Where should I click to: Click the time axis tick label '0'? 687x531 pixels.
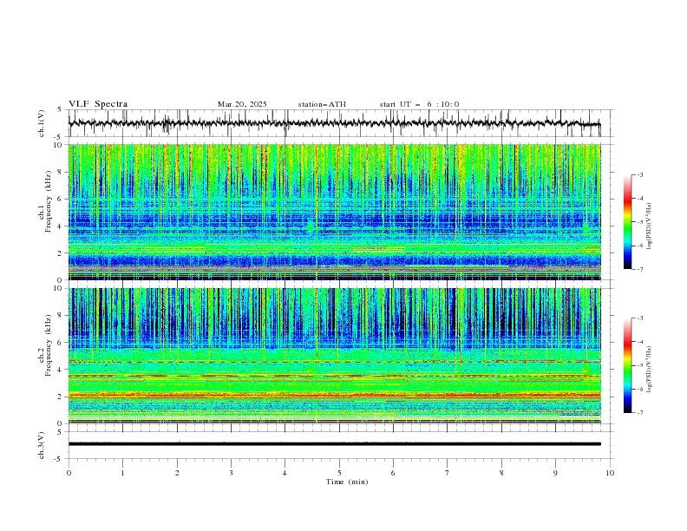(69, 473)
